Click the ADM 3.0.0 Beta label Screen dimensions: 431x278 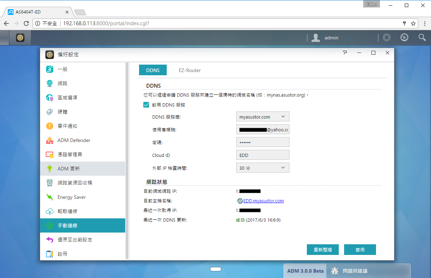click(x=305, y=271)
